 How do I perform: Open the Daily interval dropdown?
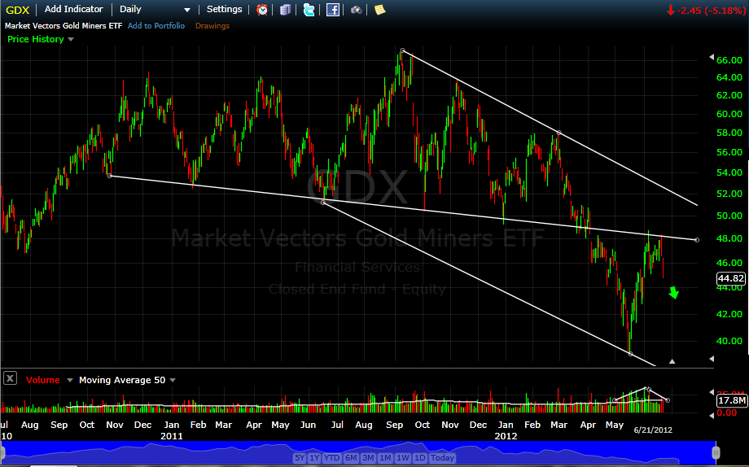point(155,10)
